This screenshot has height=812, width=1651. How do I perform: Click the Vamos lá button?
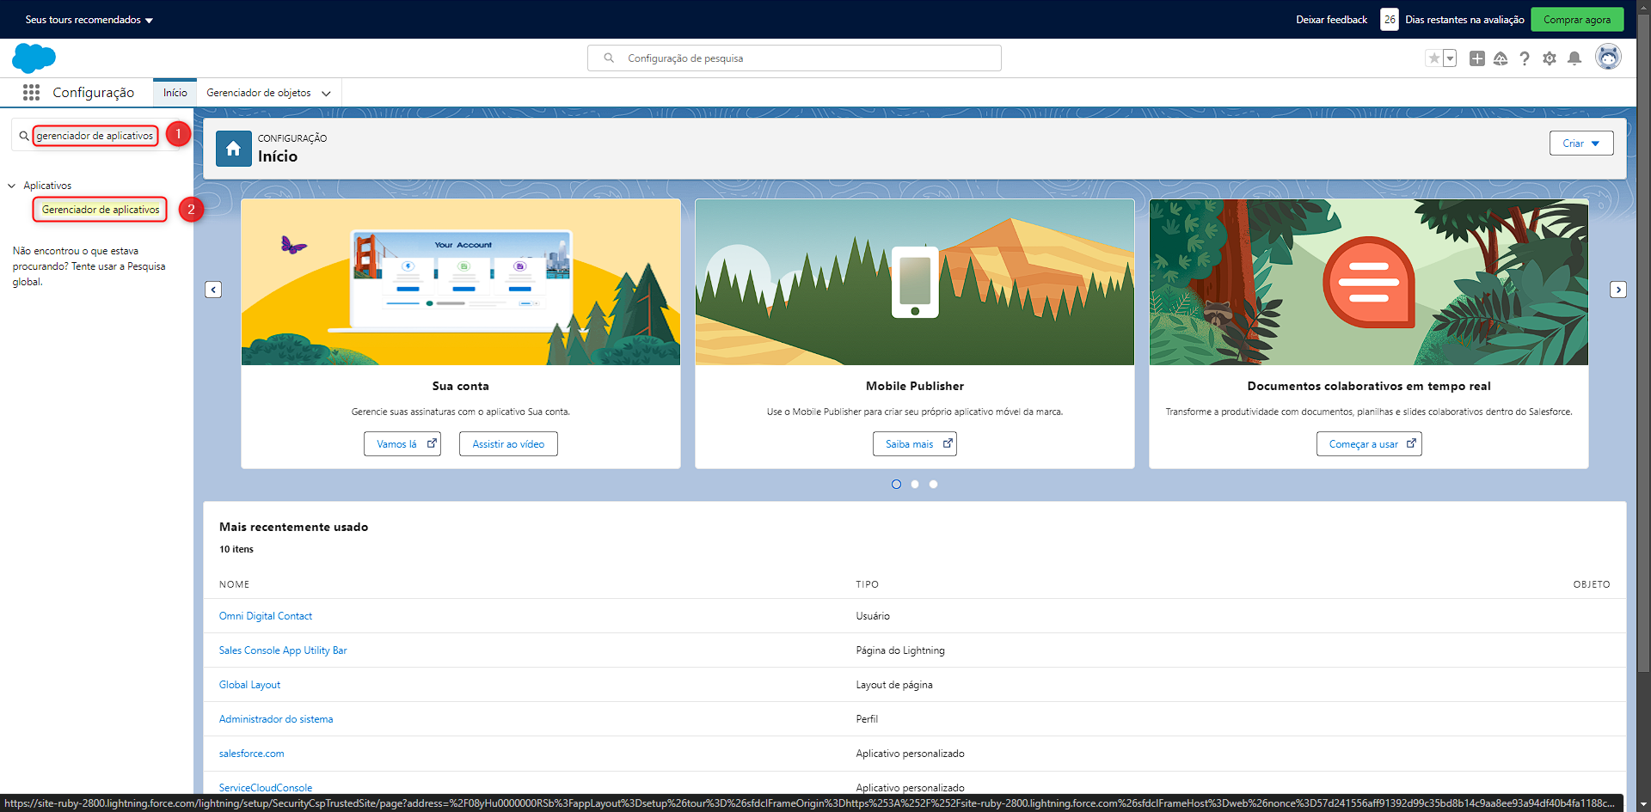tap(402, 444)
